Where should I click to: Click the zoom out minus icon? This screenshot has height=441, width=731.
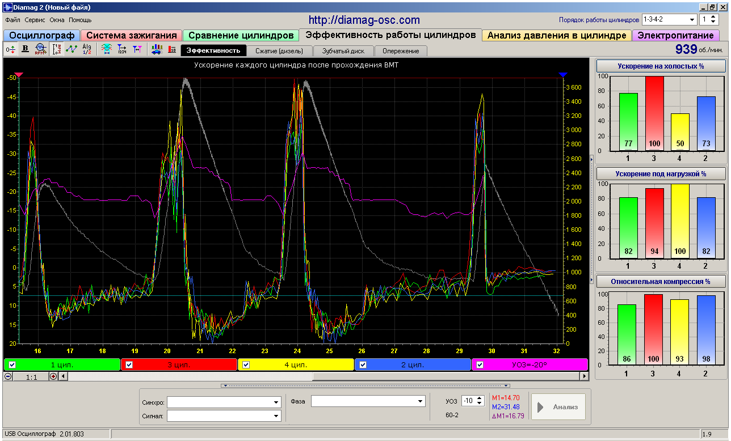point(9,376)
